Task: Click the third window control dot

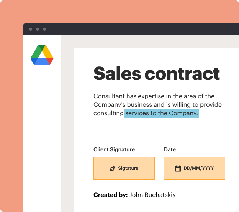Action: click(44, 29)
